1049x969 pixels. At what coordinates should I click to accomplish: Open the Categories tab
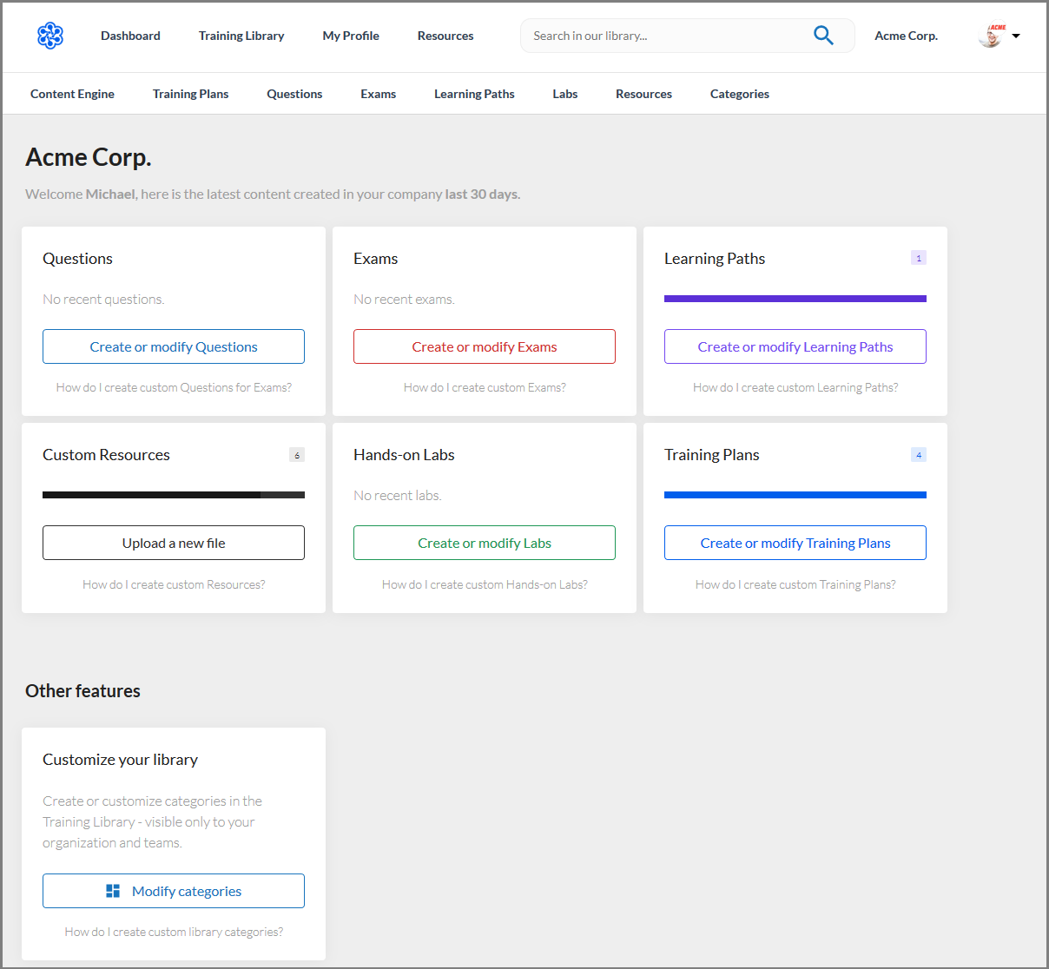click(740, 94)
